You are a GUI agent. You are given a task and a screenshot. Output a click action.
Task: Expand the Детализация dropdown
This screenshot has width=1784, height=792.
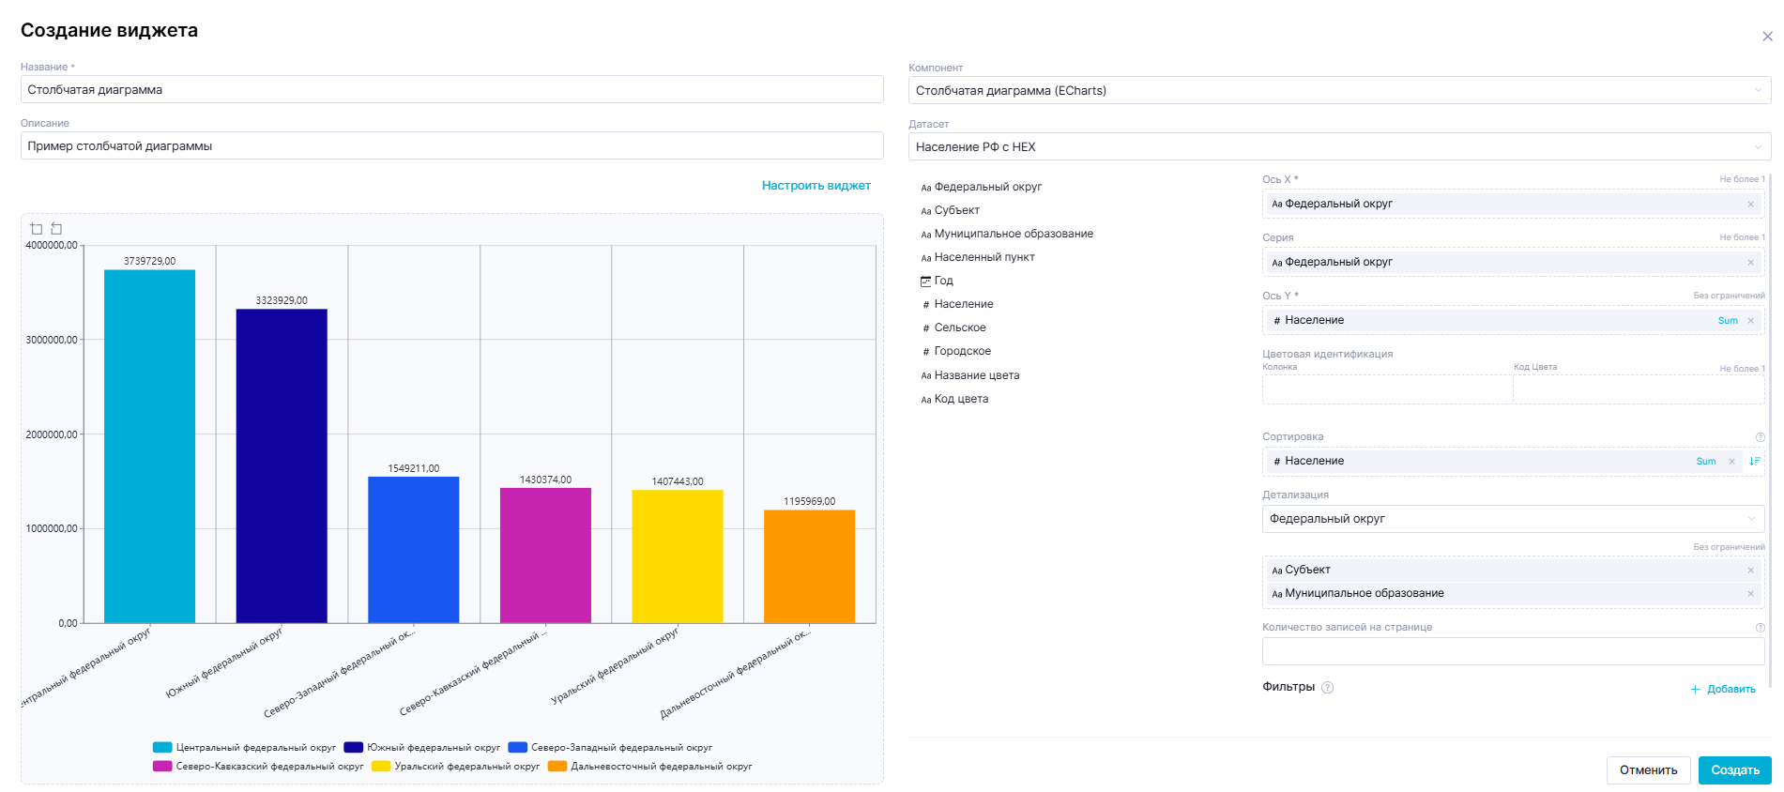click(x=1512, y=519)
